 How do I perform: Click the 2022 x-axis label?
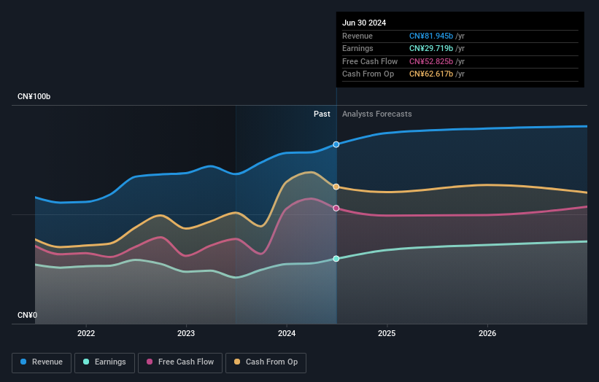point(86,333)
